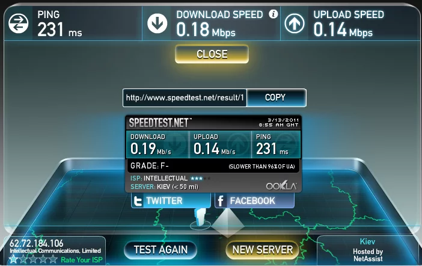Select the speedtest result URL field
The image size is (422, 266).
(185, 97)
